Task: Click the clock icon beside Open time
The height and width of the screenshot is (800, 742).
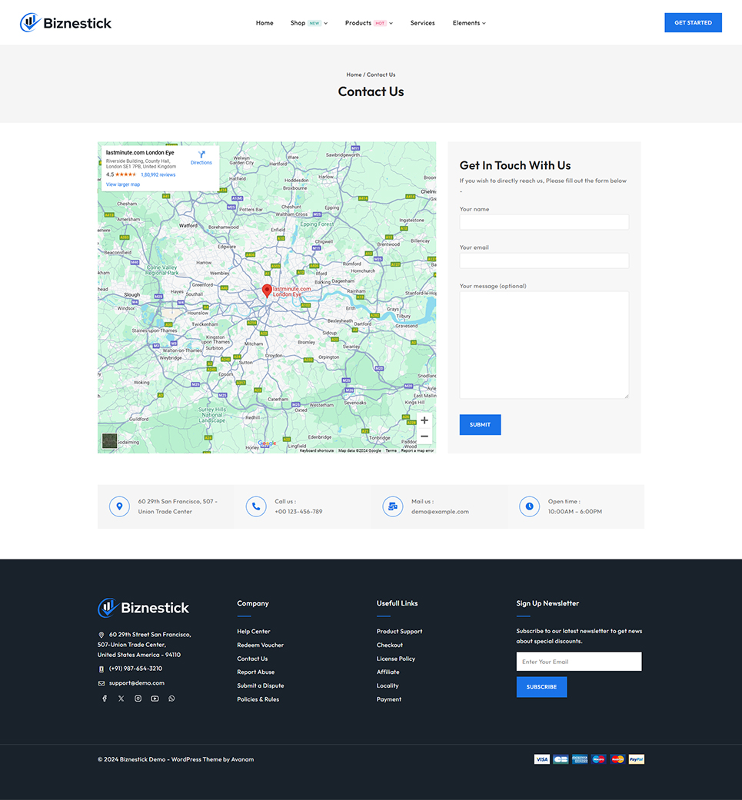Action: coord(529,506)
